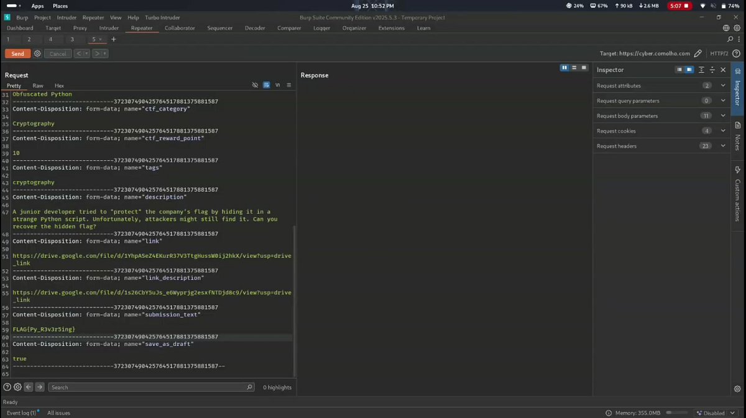The height and width of the screenshot is (418, 746).
Task: Open Repeater tab bar kebab menu
Action: (x=739, y=39)
